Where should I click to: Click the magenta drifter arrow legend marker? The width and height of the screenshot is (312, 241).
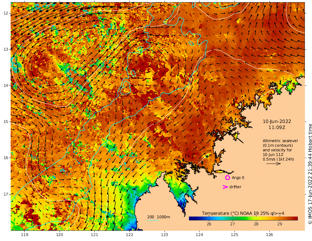[x=225, y=187]
